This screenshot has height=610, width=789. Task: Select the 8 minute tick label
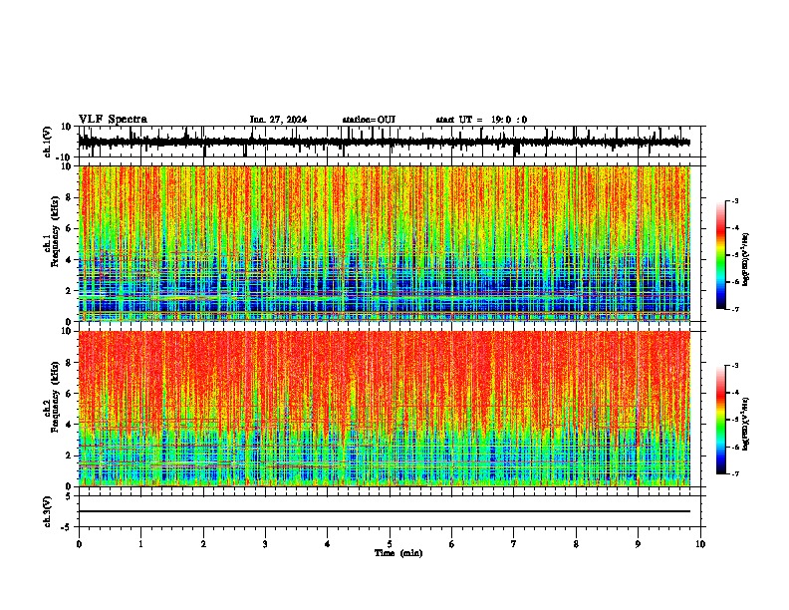tap(576, 544)
